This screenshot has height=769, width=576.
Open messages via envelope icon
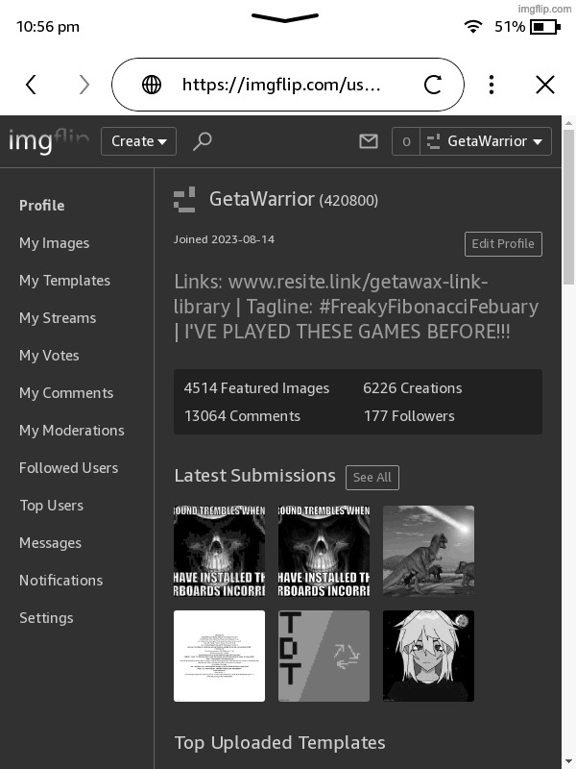[x=369, y=141]
